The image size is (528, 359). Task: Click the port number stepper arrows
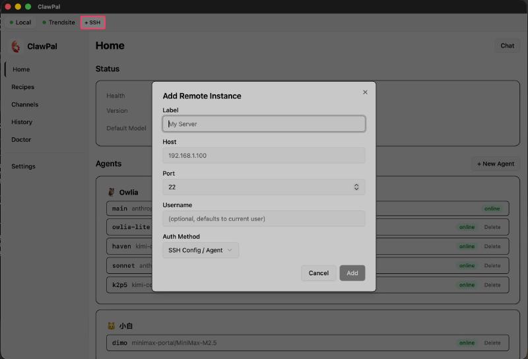point(356,187)
